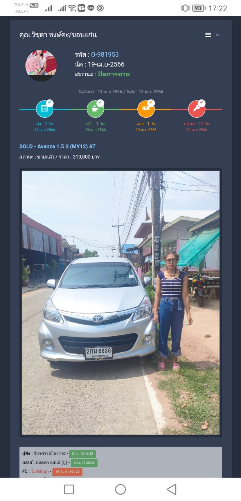Click orange FC timer badge
Screen dimensions: 241x501
[x=67, y=472]
